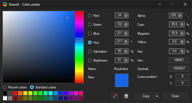
Task: Choose the navy blue bottom-row swatch
Action: 61,98
